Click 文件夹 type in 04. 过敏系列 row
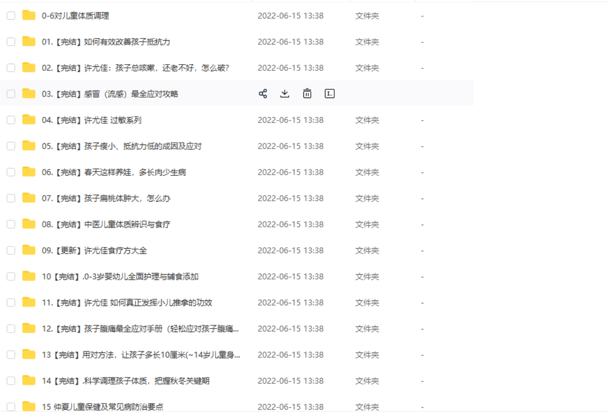 [367, 120]
